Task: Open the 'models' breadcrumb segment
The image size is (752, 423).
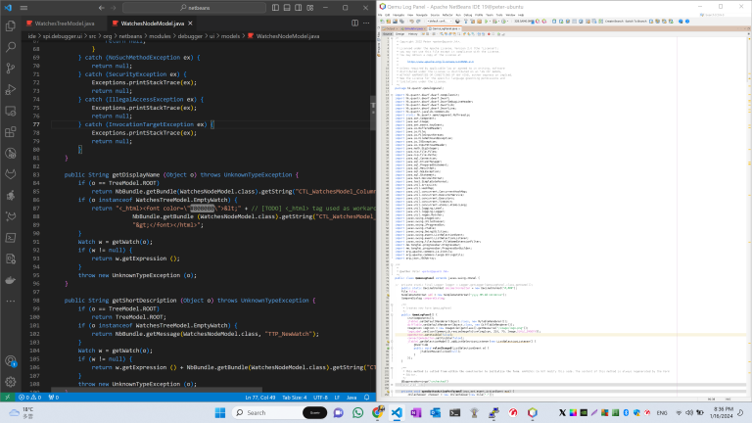Action: [x=230, y=36]
